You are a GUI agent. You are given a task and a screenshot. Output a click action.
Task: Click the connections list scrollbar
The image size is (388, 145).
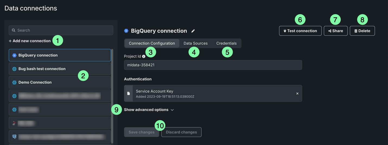(112, 95)
